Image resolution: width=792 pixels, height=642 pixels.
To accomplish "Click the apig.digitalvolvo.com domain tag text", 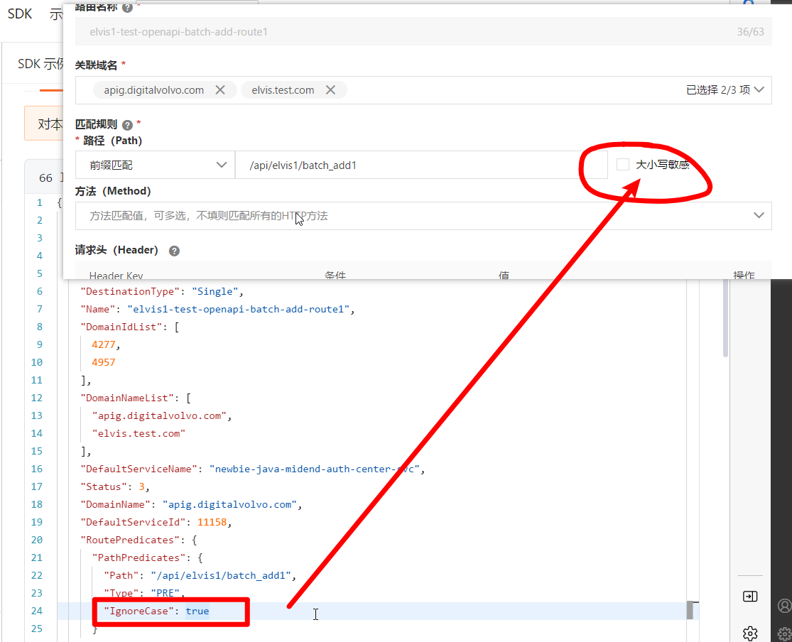I will coord(154,90).
